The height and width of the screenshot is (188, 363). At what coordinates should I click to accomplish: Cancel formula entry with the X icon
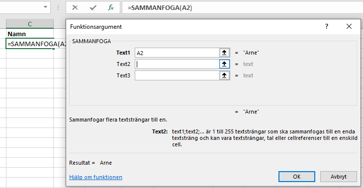tap(75, 7)
